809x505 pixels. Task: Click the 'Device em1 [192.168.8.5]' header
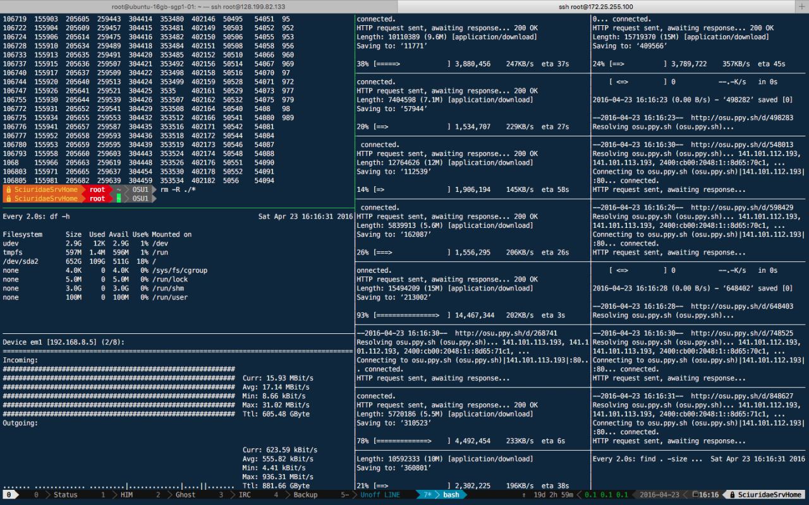point(63,342)
